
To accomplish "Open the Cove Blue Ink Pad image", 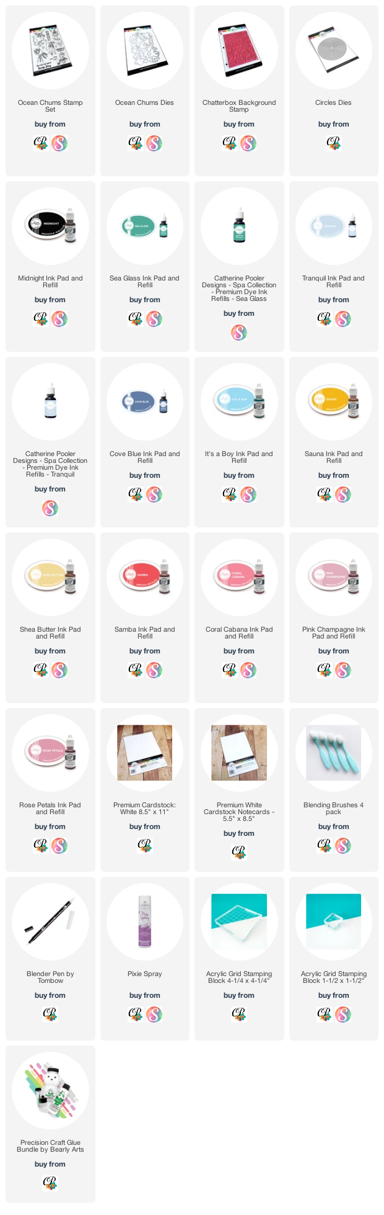I will 145,402.
